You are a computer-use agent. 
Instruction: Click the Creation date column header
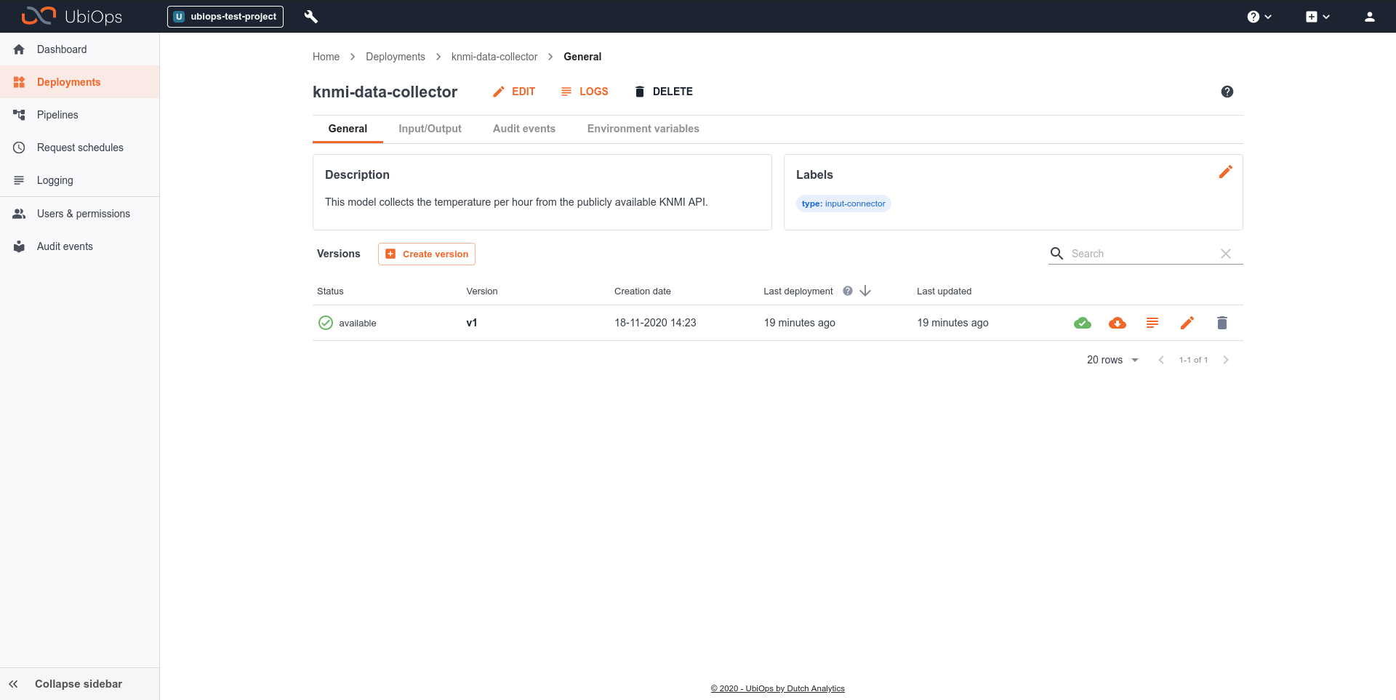pyautogui.click(x=643, y=291)
